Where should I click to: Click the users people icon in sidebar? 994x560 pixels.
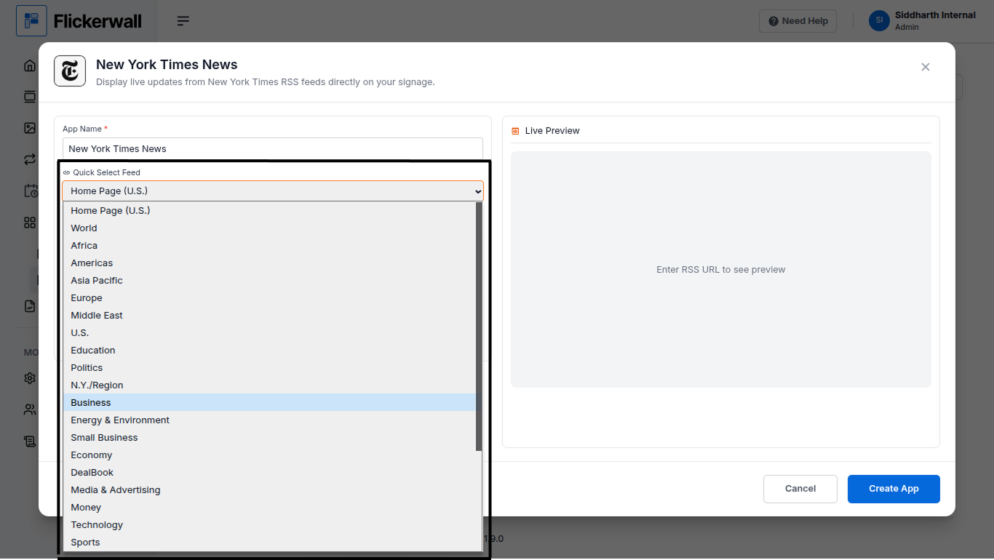click(30, 409)
